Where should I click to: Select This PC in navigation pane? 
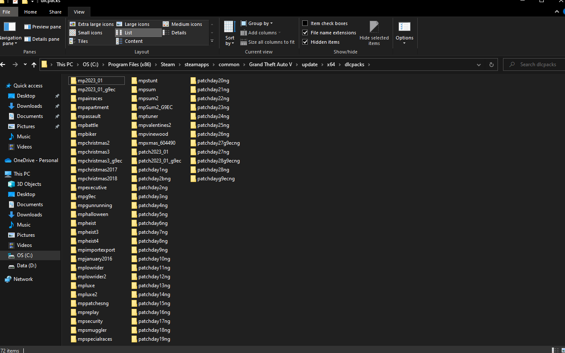coord(22,174)
